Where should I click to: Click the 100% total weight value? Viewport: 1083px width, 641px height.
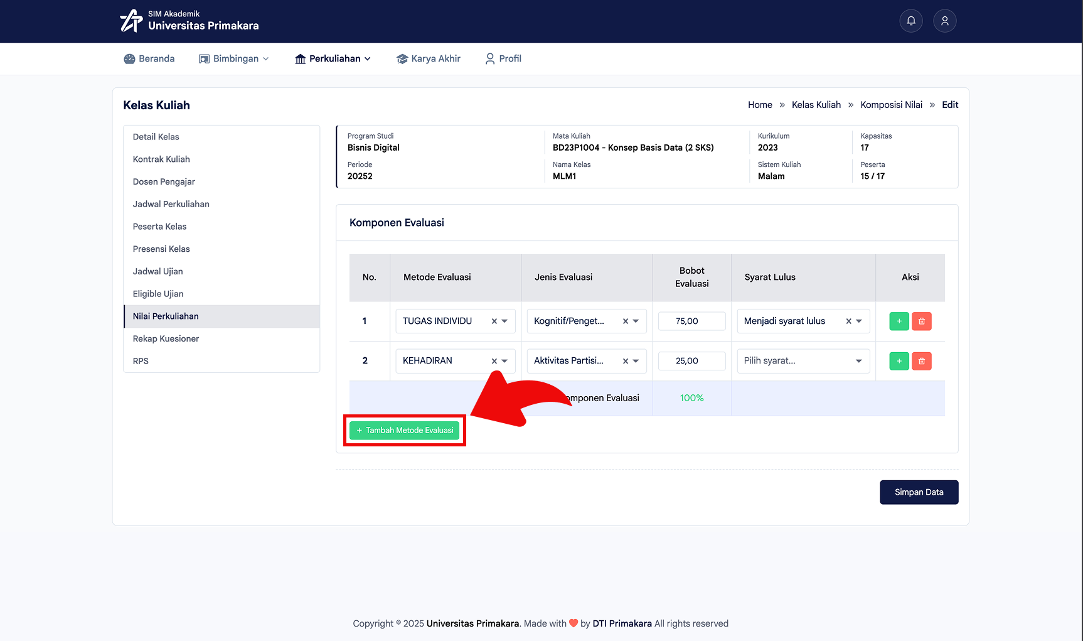(x=691, y=398)
